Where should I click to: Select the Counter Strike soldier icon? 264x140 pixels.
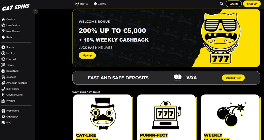[x=3, y=95]
